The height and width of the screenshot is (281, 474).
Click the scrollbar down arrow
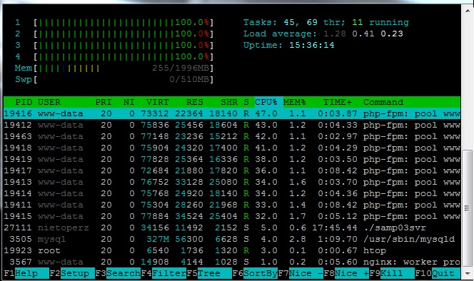468,274
